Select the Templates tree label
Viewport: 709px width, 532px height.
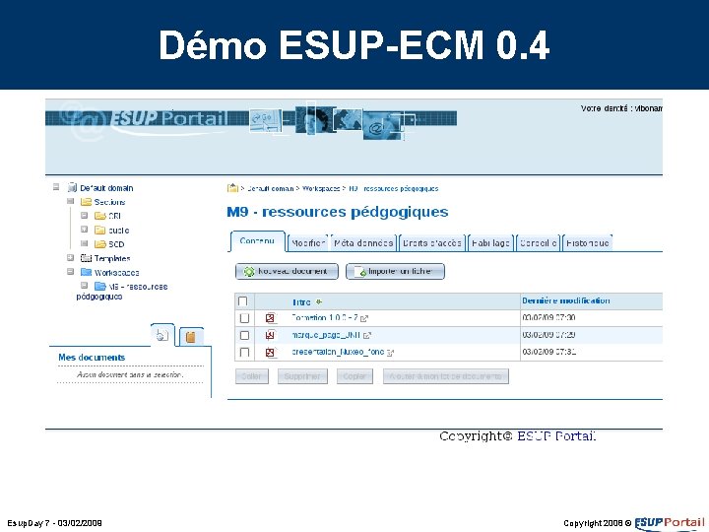tap(112, 259)
